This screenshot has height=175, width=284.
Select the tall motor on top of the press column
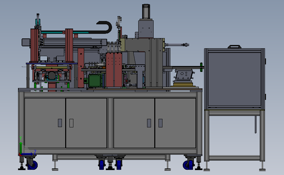[x=146, y=11]
